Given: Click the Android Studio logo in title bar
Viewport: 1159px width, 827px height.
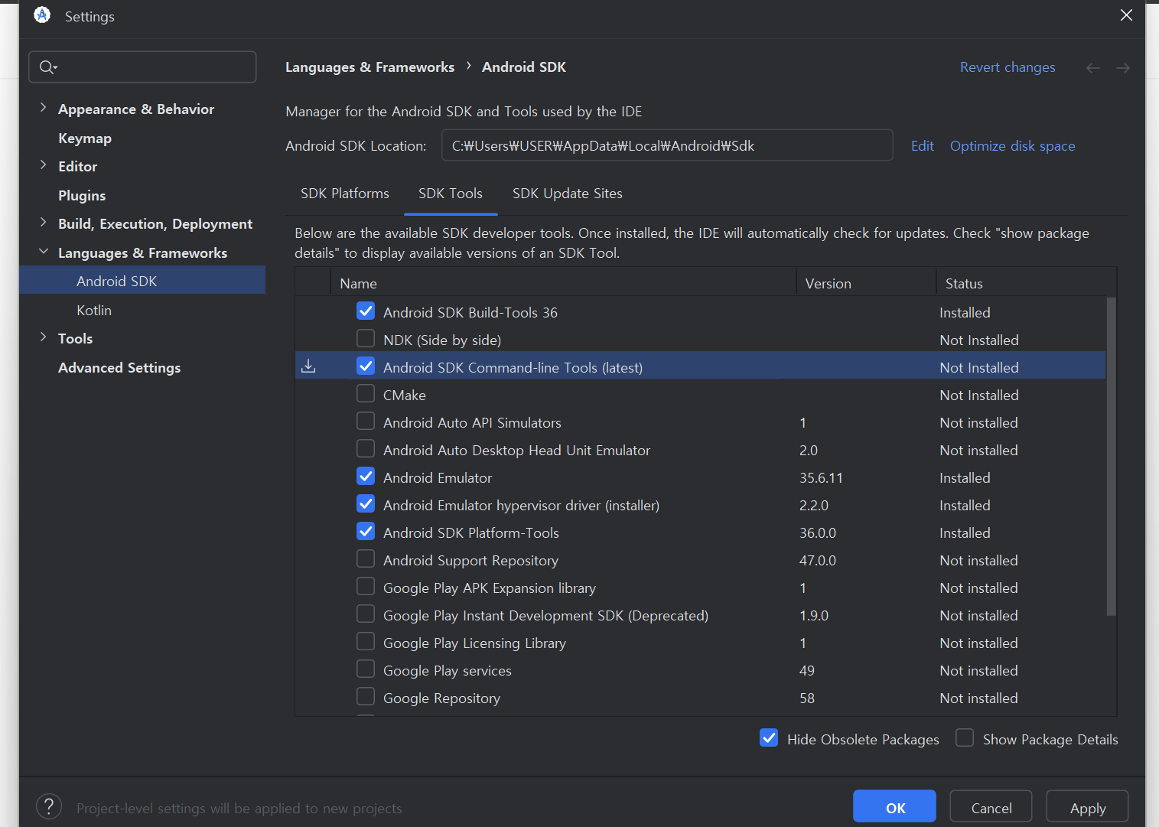Looking at the screenshot, I should point(42,15).
